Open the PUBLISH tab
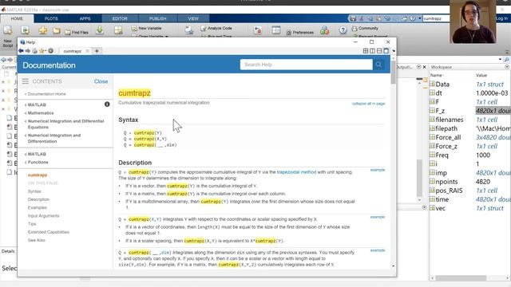This screenshot has height=287, width=511. point(158,18)
